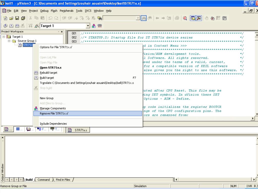
Task: Save the current file via the floppy icon
Action: point(17,18)
